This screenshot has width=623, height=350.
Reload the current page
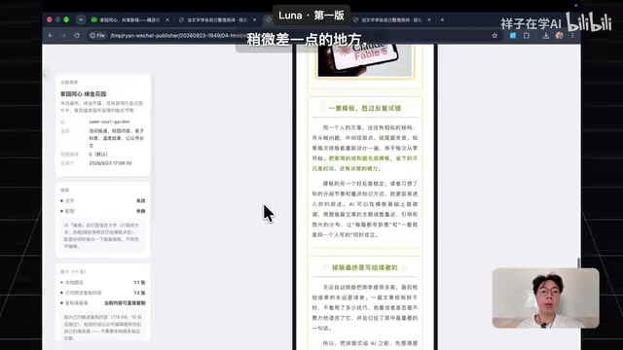(77, 36)
